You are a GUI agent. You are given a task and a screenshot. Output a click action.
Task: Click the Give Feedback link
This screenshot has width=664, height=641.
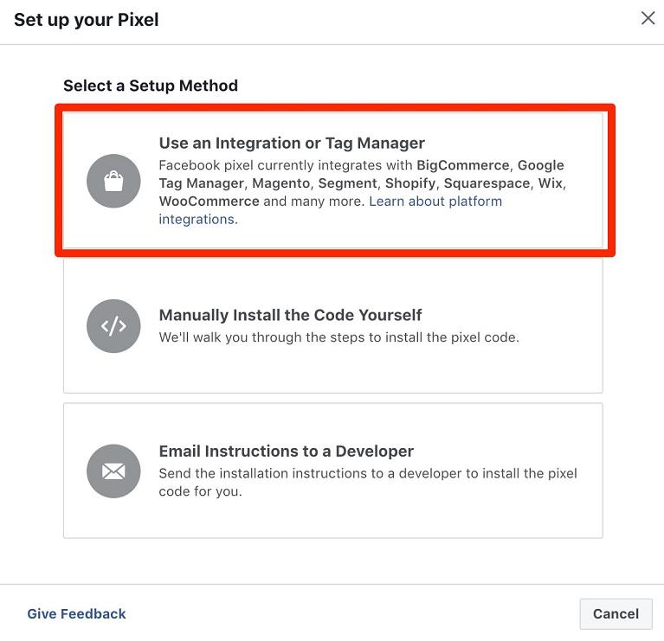[x=77, y=613]
